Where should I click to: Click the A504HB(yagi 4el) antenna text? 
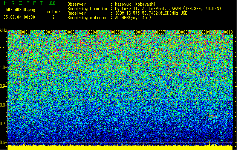coord(133,18)
